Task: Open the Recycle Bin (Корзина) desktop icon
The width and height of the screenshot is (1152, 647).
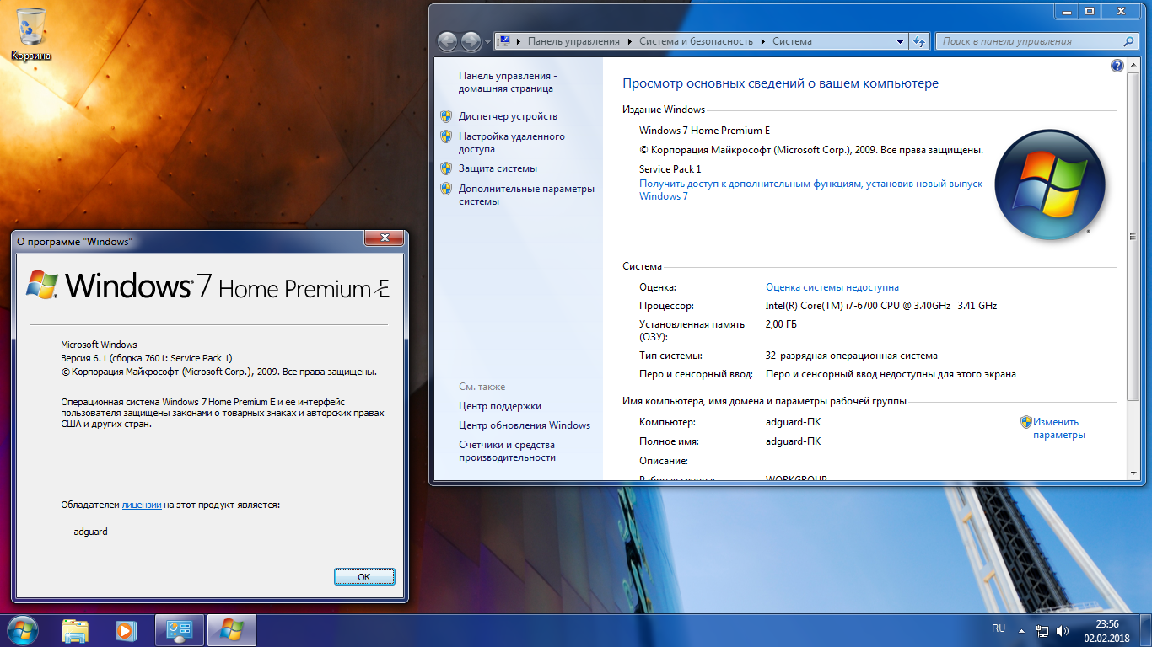Action: 31,34
